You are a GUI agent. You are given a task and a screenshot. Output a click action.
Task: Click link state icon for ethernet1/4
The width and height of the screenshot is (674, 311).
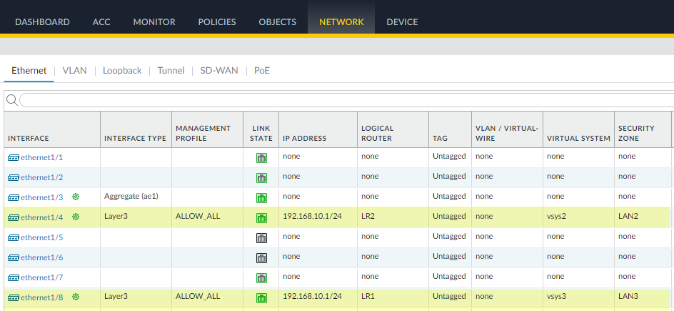261,217
